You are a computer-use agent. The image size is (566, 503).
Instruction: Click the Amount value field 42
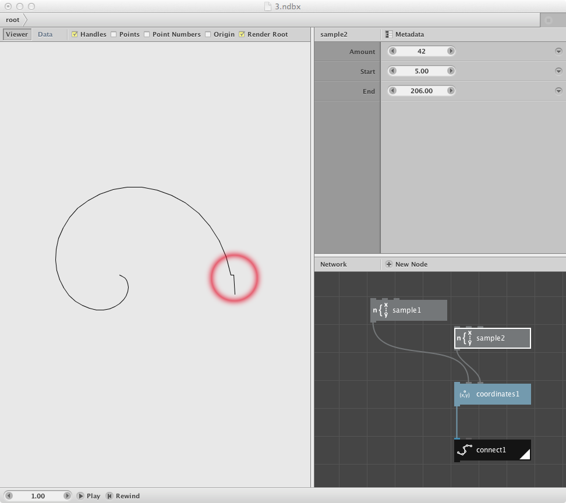pyautogui.click(x=422, y=51)
